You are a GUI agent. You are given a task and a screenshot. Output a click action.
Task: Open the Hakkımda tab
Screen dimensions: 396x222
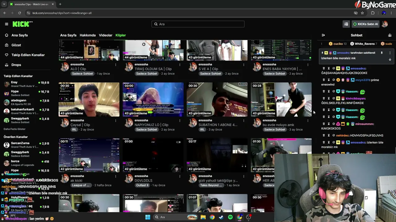coord(88,35)
